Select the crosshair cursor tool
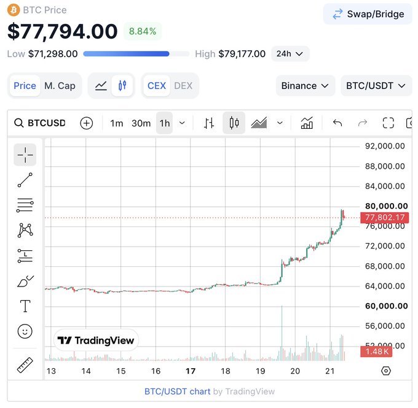 tap(25, 155)
